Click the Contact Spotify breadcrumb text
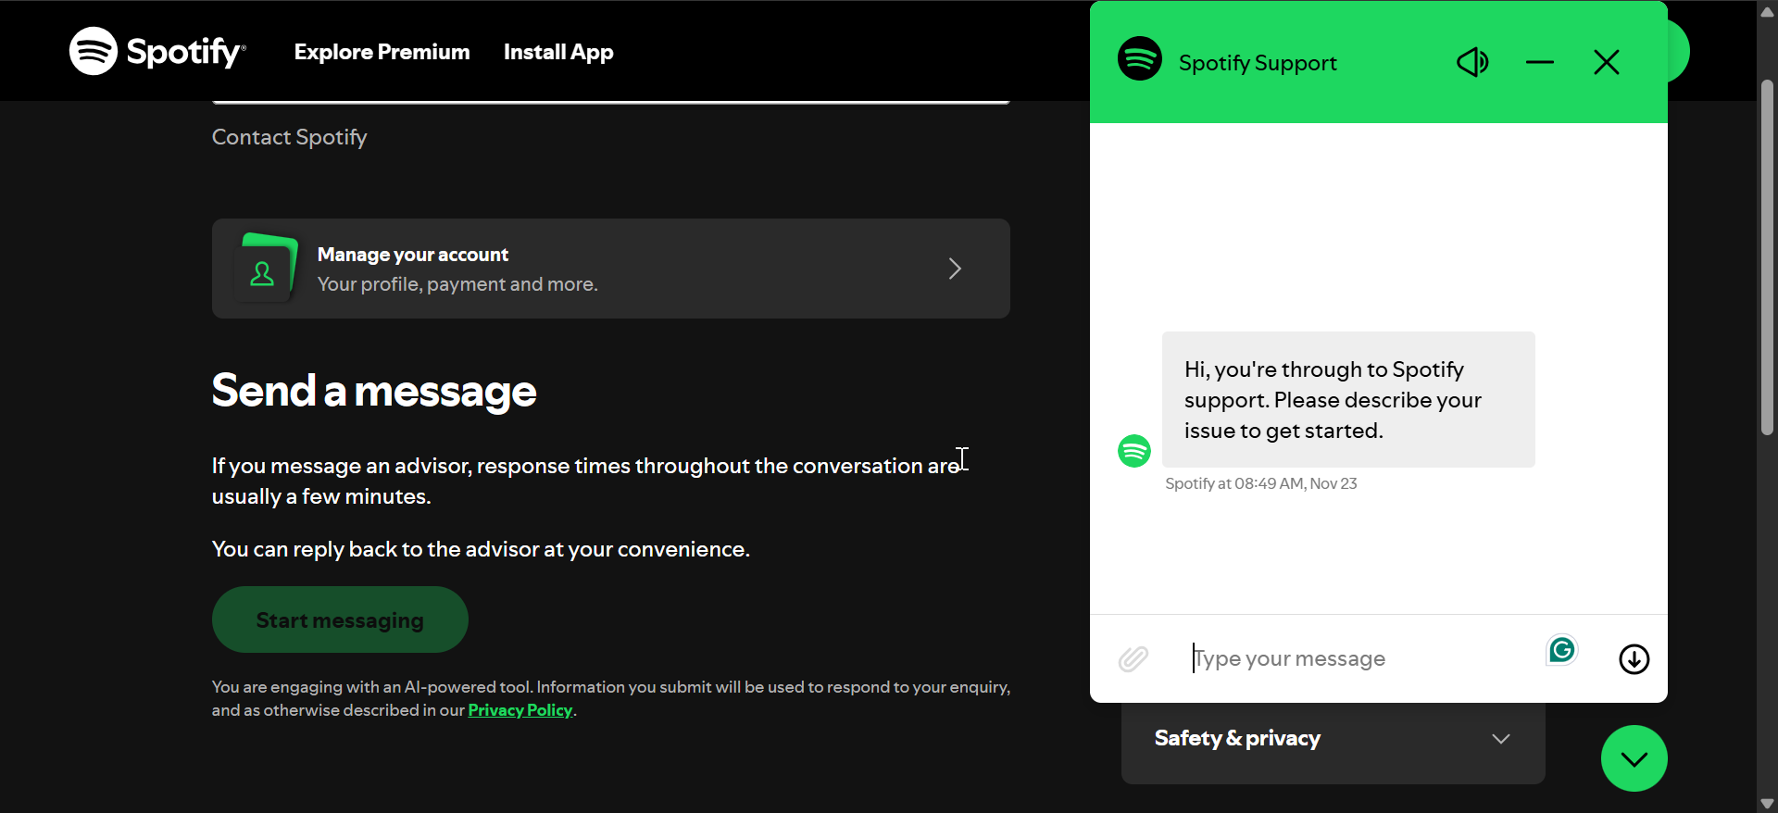This screenshot has width=1778, height=813. (x=289, y=137)
